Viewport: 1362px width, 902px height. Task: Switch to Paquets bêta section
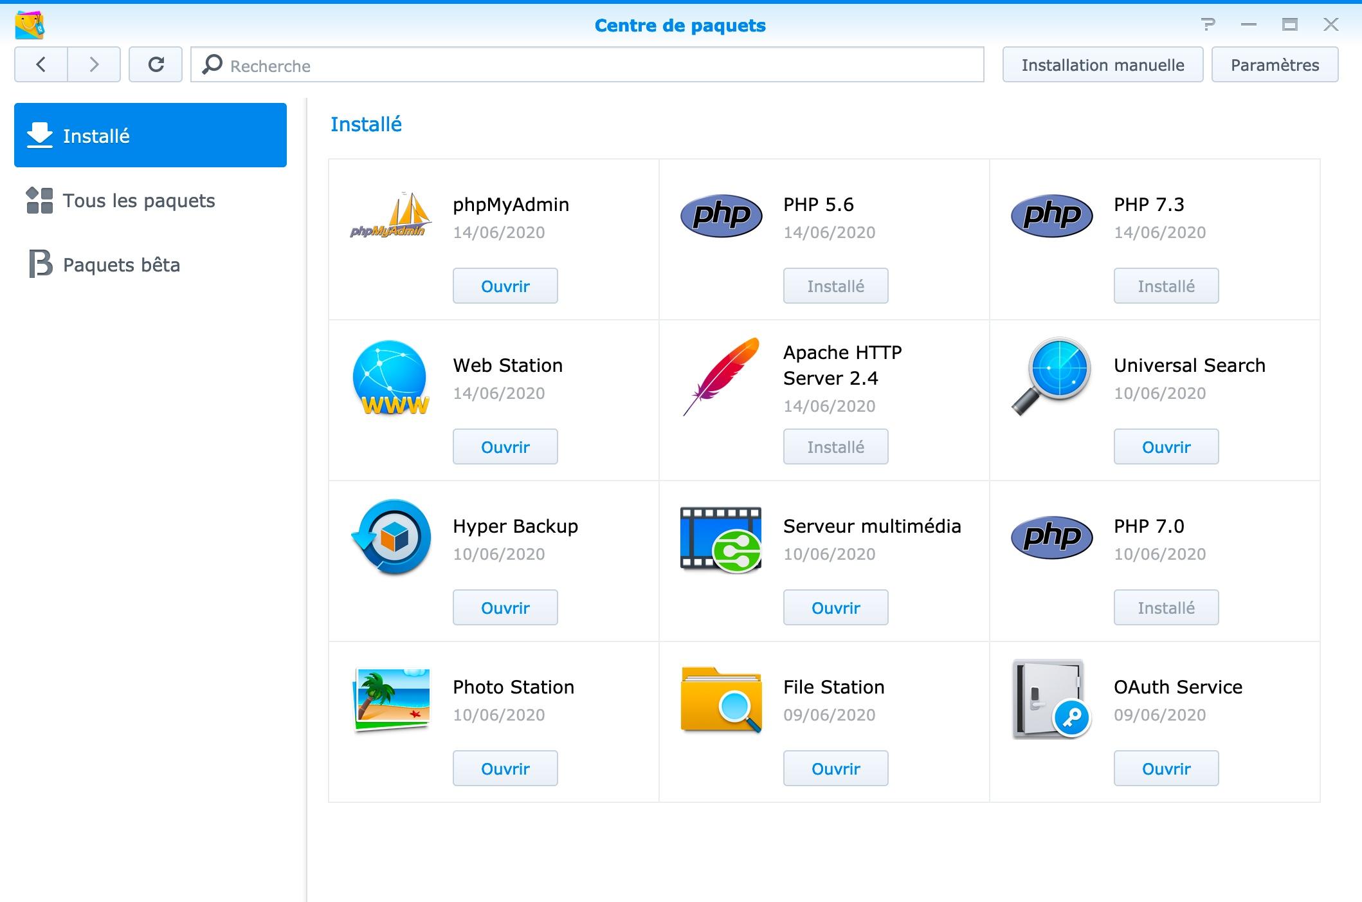(121, 265)
